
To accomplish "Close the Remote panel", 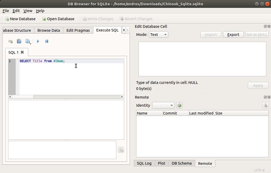I will [x=269, y=97].
